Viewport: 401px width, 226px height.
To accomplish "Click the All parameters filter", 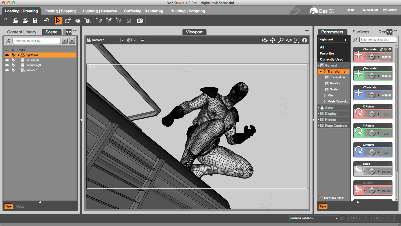I will pos(333,47).
